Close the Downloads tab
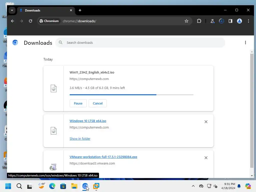 click(71, 10)
